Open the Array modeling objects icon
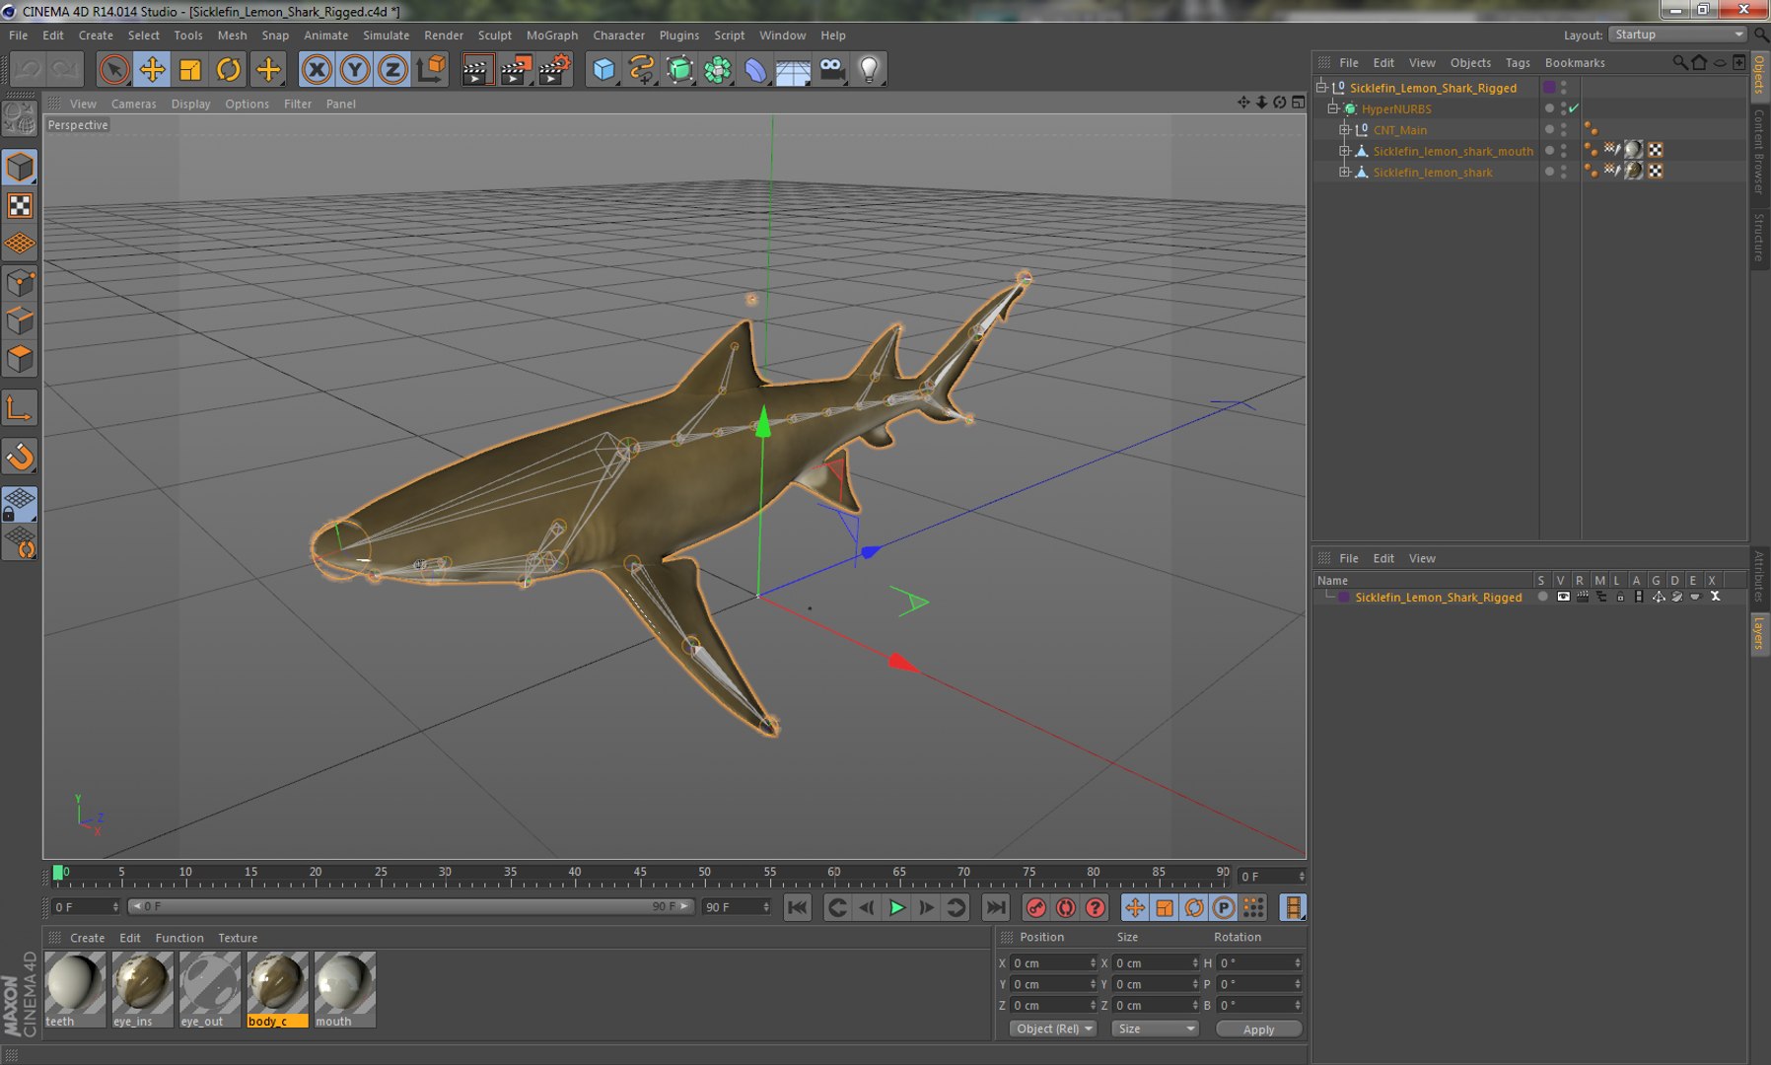Screen dimensions: 1771x1065 click(x=718, y=70)
